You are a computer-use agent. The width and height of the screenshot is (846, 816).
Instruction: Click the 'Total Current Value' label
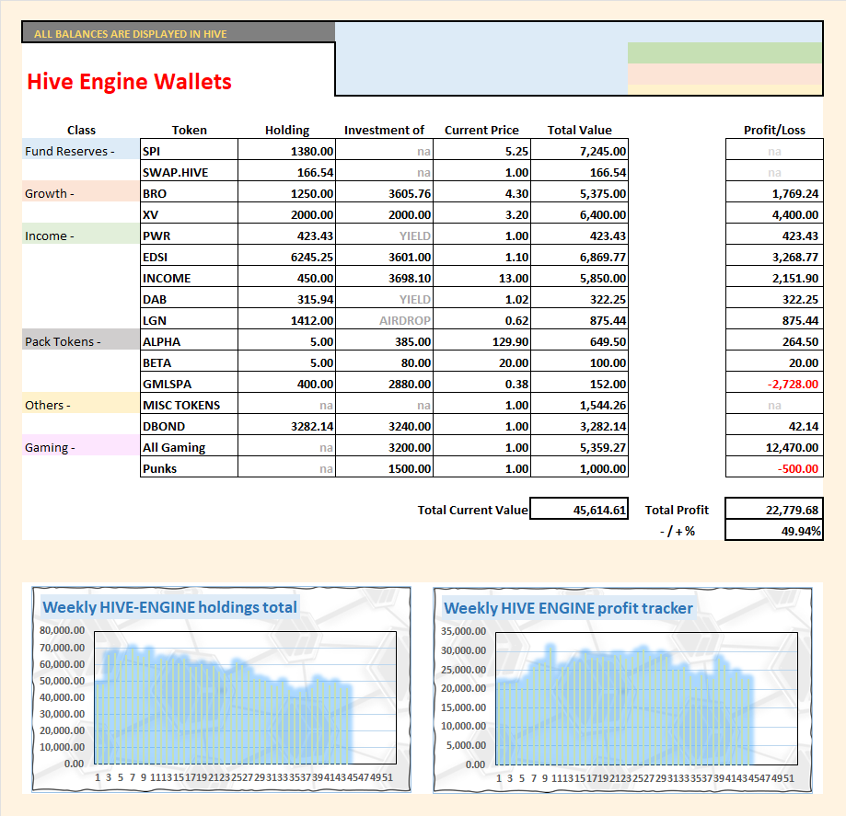[x=472, y=510]
